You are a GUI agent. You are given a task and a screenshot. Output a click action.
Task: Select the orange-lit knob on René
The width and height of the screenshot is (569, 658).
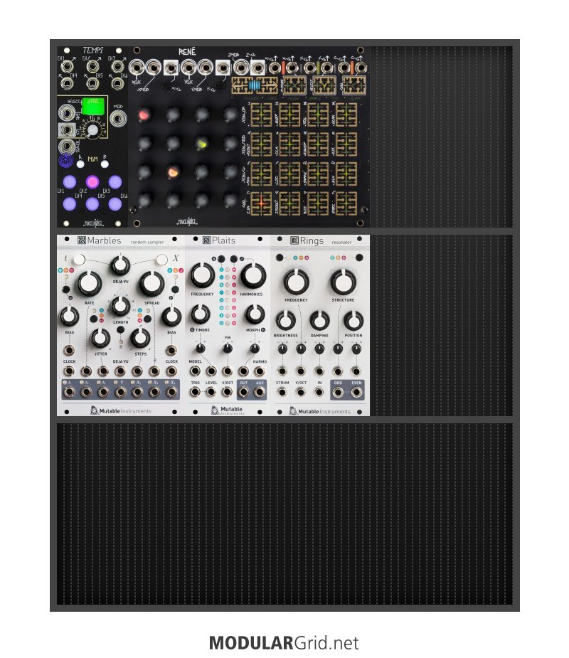(x=173, y=172)
